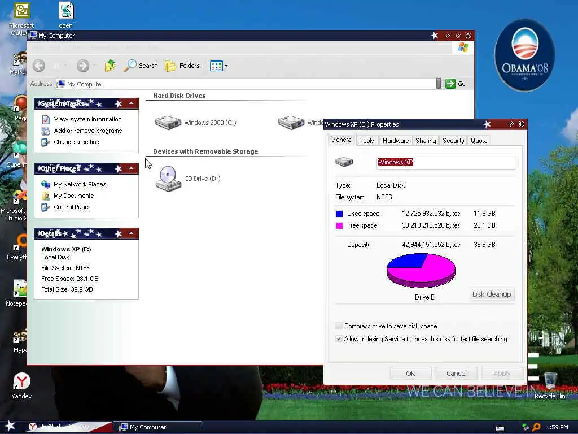Click the taskbar clock showing 1:59 PM
Image resolution: width=578 pixels, height=434 pixels.
pos(557,427)
